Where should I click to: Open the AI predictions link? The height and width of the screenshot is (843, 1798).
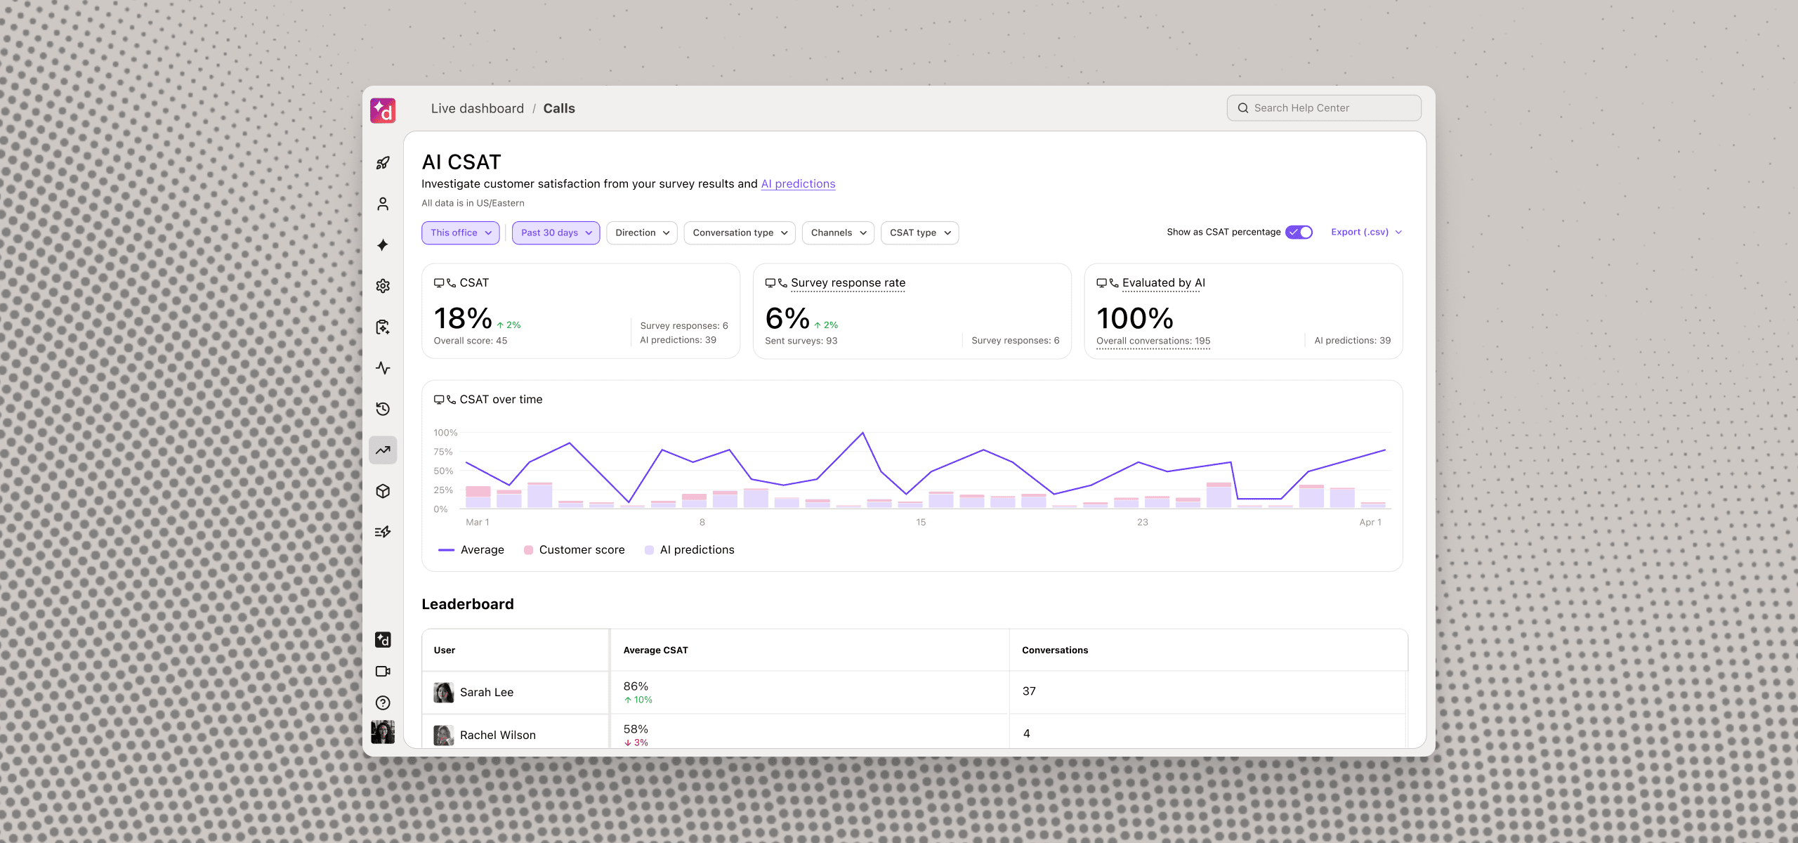[799, 184]
